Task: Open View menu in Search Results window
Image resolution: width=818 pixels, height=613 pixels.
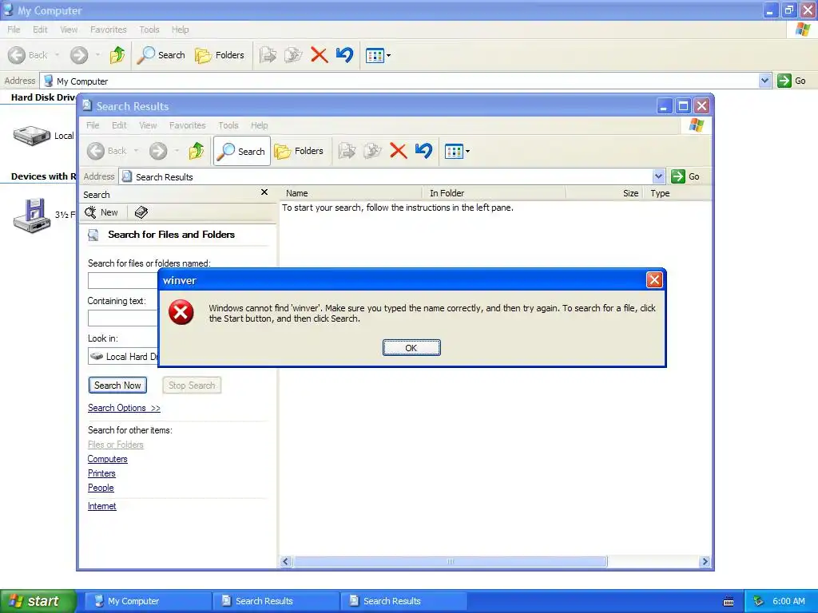Action: [x=148, y=125]
